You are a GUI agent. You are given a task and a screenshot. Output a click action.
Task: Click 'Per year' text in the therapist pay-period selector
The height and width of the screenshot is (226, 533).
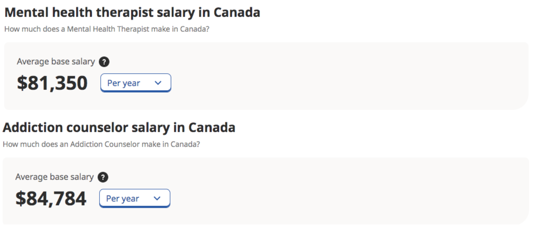pos(123,83)
